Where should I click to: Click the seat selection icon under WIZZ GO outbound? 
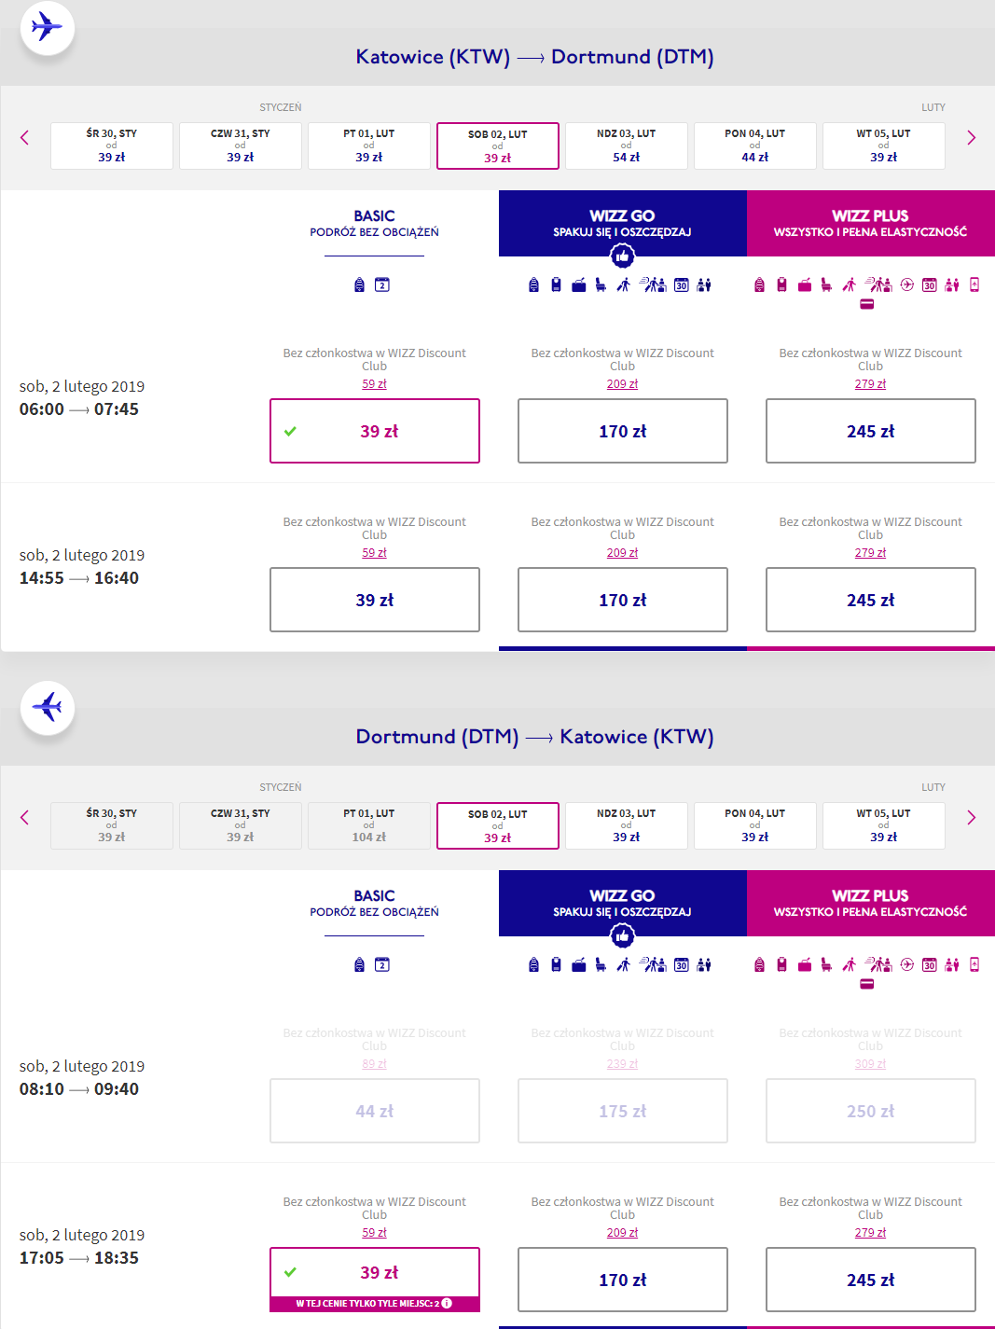[x=601, y=285]
